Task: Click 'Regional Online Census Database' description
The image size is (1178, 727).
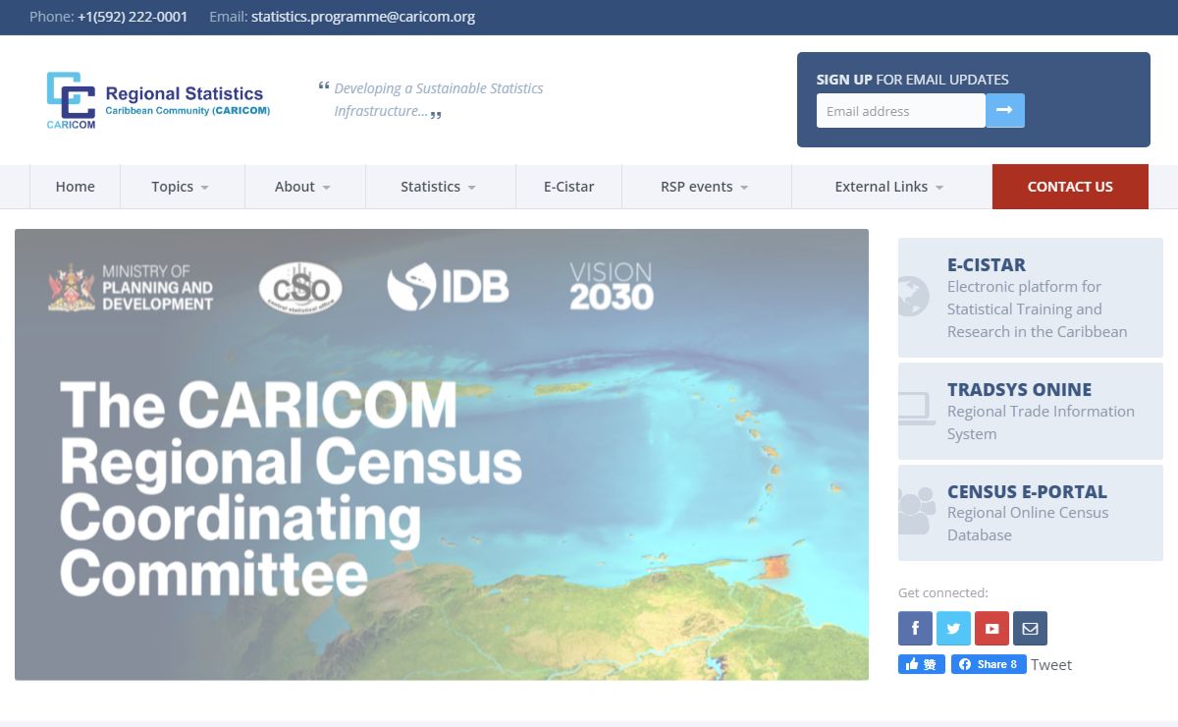Action: [1028, 524]
